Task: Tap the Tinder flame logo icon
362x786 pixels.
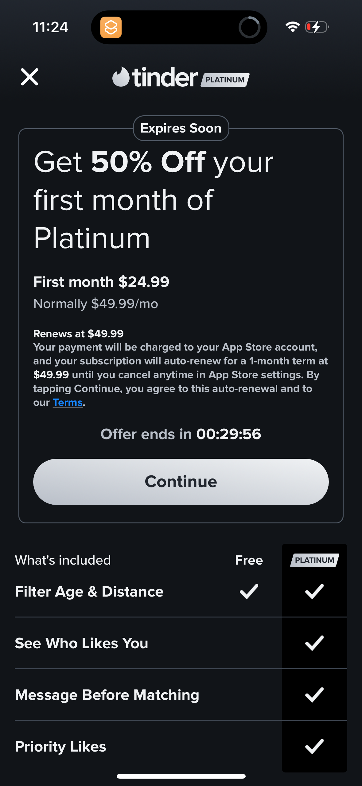Action: (x=121, y=77)
